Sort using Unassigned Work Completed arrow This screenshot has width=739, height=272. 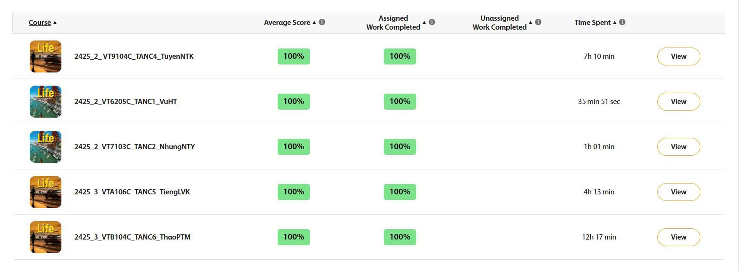coord(530,23)
